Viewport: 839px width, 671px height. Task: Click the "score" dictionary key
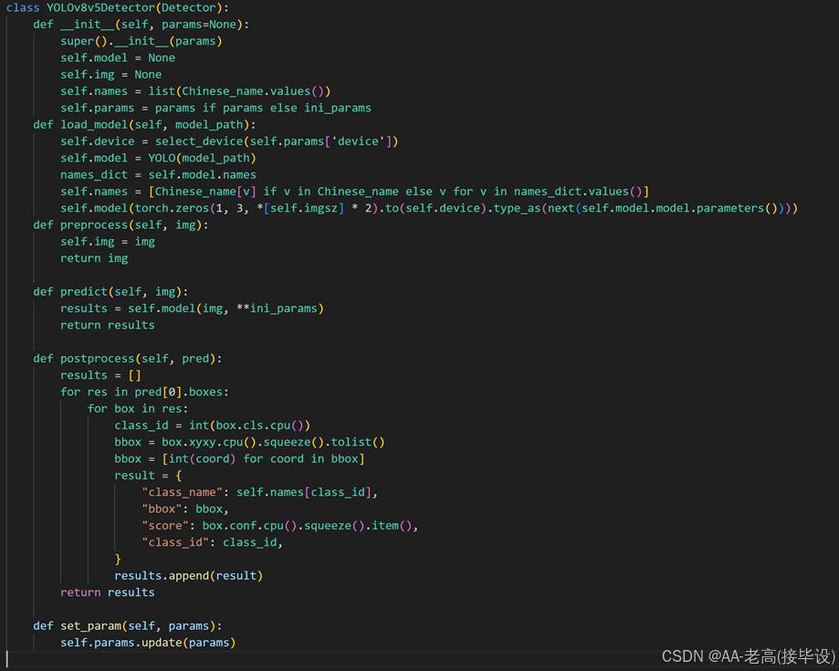tap(165, 526)
